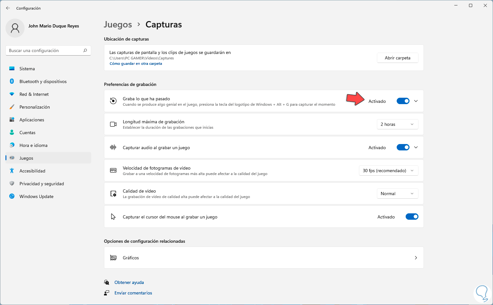This screenshot has height=305, width=493.
Task: Click the Accesibilidad sidebar icon
Action: [x=12, y=171]
